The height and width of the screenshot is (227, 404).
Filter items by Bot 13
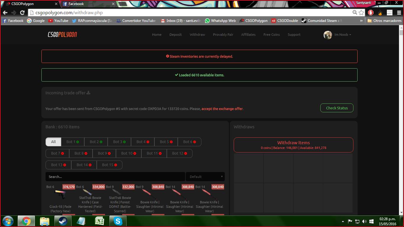point(59,165)
